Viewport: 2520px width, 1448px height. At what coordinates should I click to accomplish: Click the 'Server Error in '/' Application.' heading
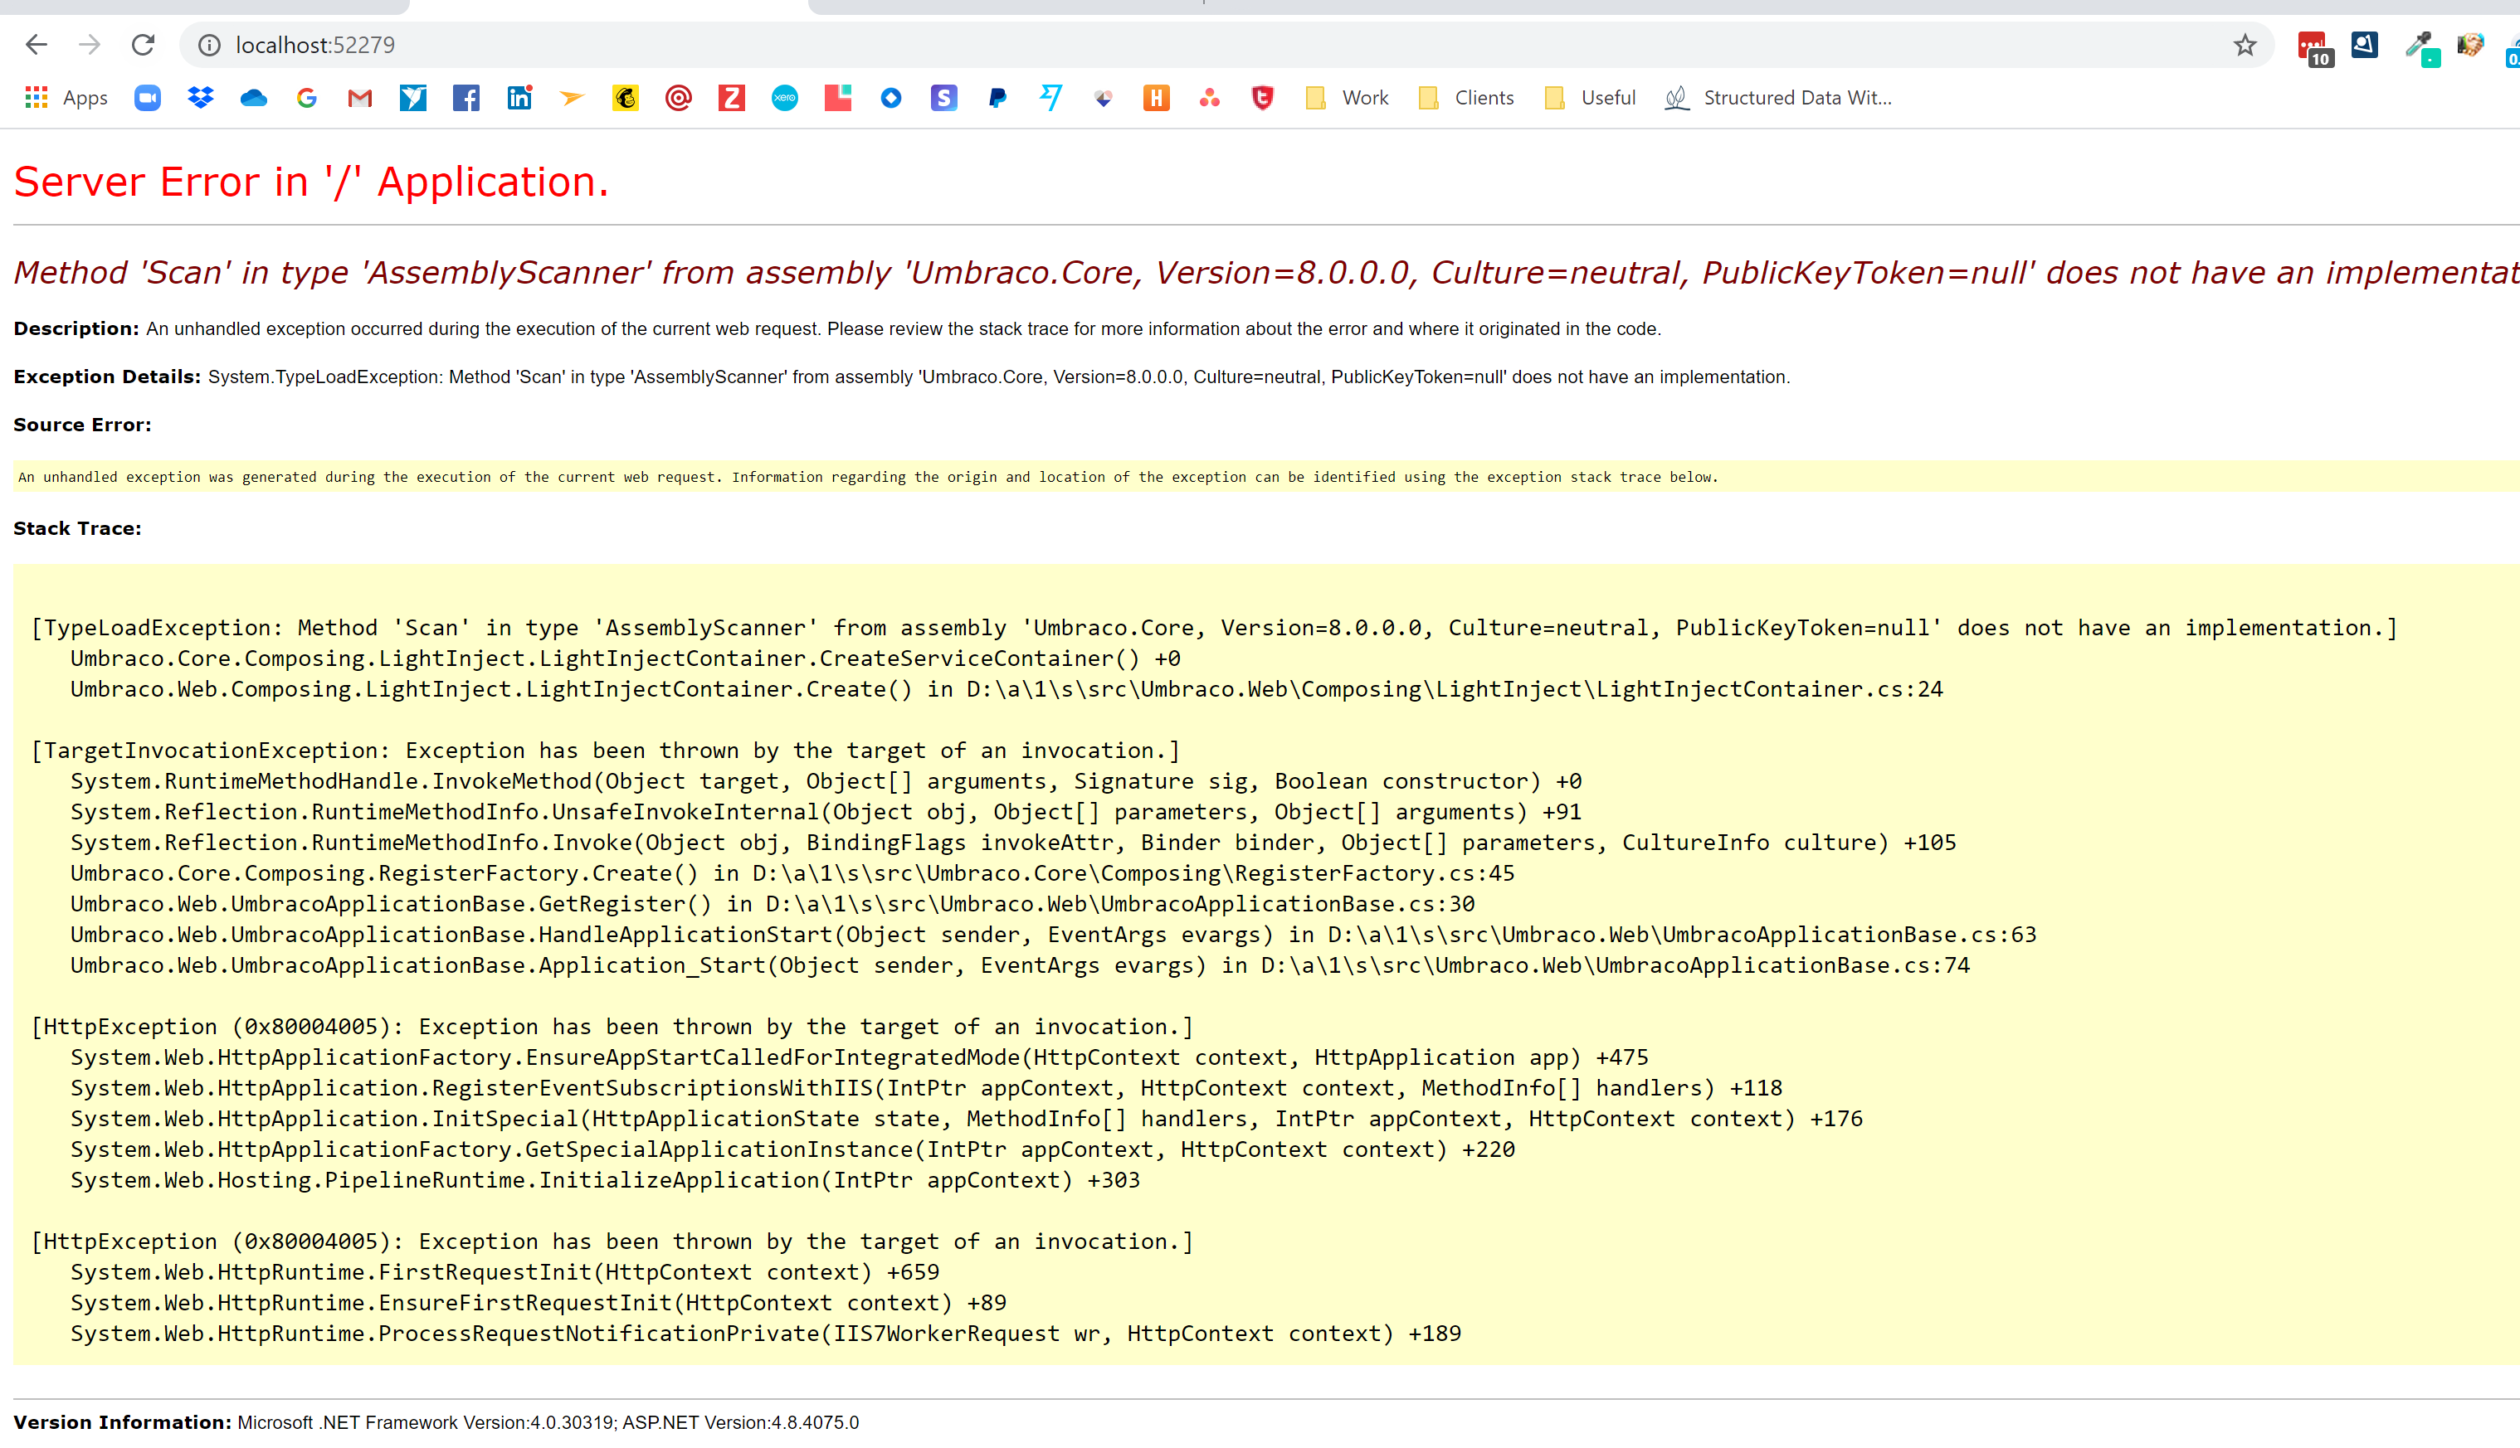[x=310, y=182]
